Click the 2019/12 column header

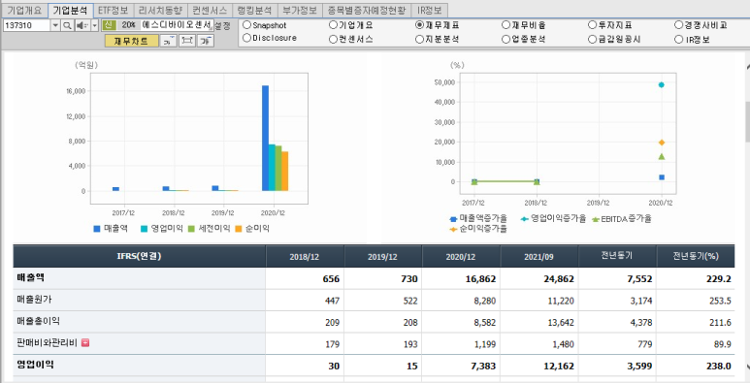(x=382, y=256)
